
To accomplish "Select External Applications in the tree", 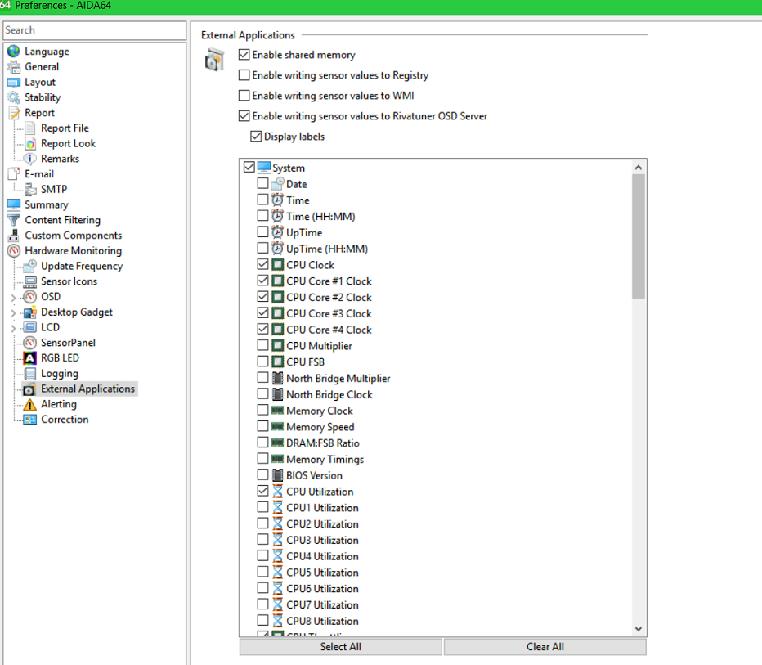I will pyautogui.click(x=87, y=389).
